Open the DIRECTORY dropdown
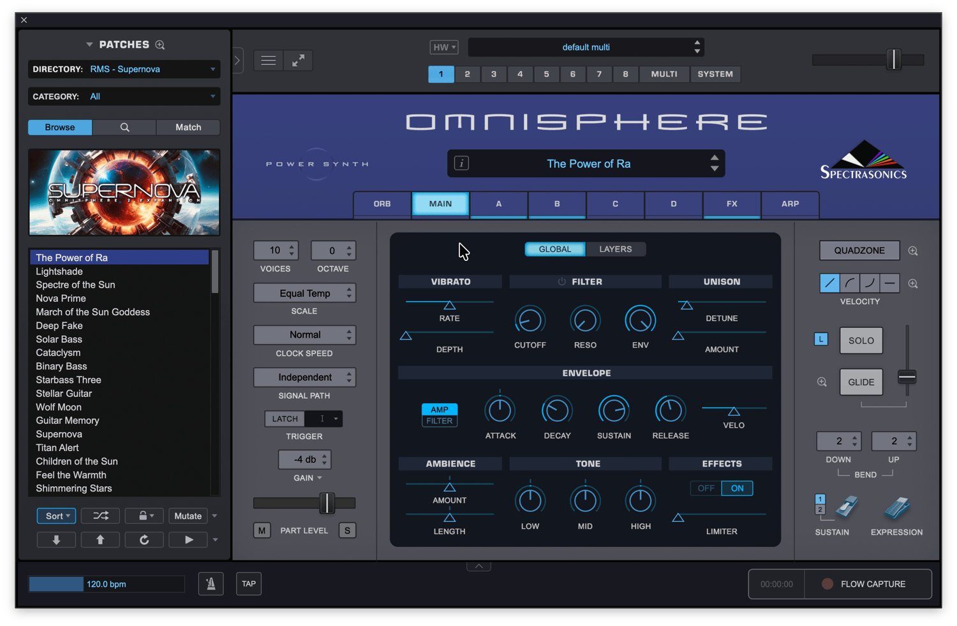 [x=124, y=69]
